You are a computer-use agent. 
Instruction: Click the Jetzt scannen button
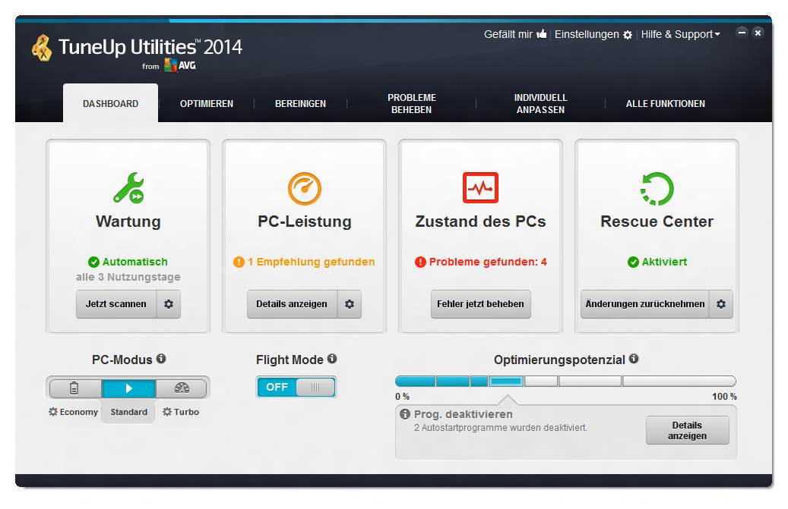click(116, 304)
